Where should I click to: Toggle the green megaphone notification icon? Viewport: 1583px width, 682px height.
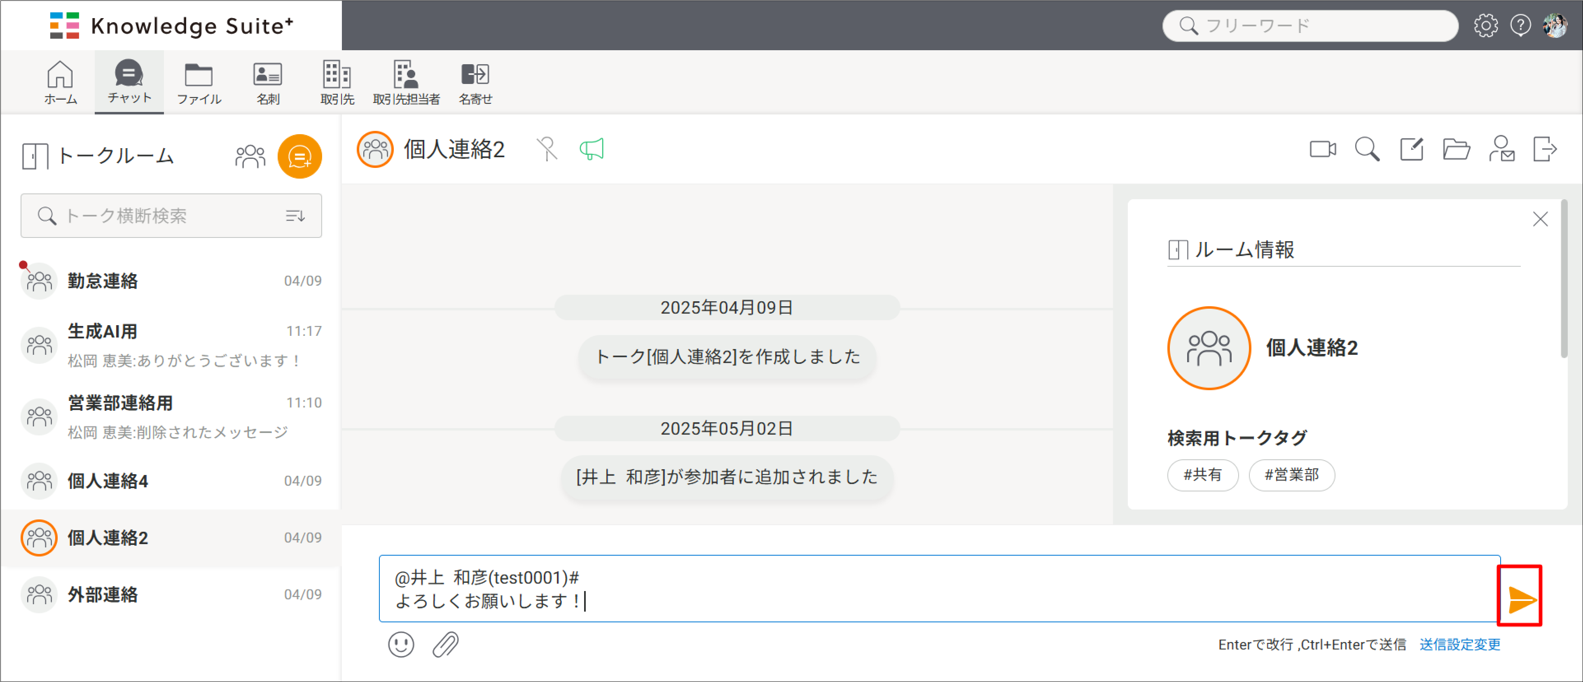(x=591, y=149)
